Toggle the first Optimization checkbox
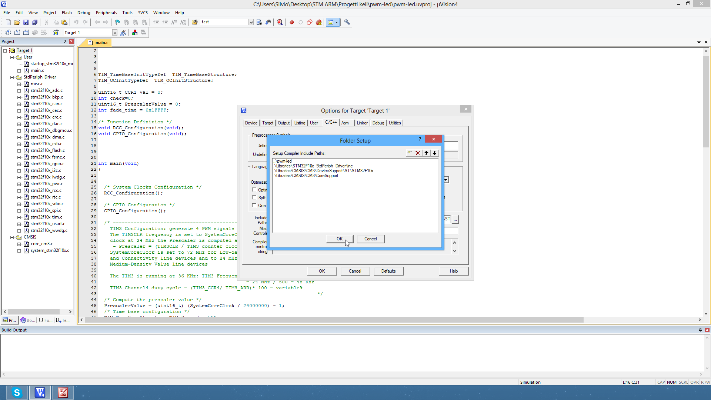 (254, 190)
